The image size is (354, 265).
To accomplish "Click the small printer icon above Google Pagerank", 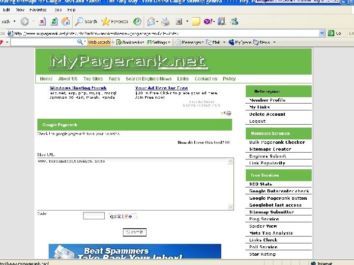I will click(229, 113).
